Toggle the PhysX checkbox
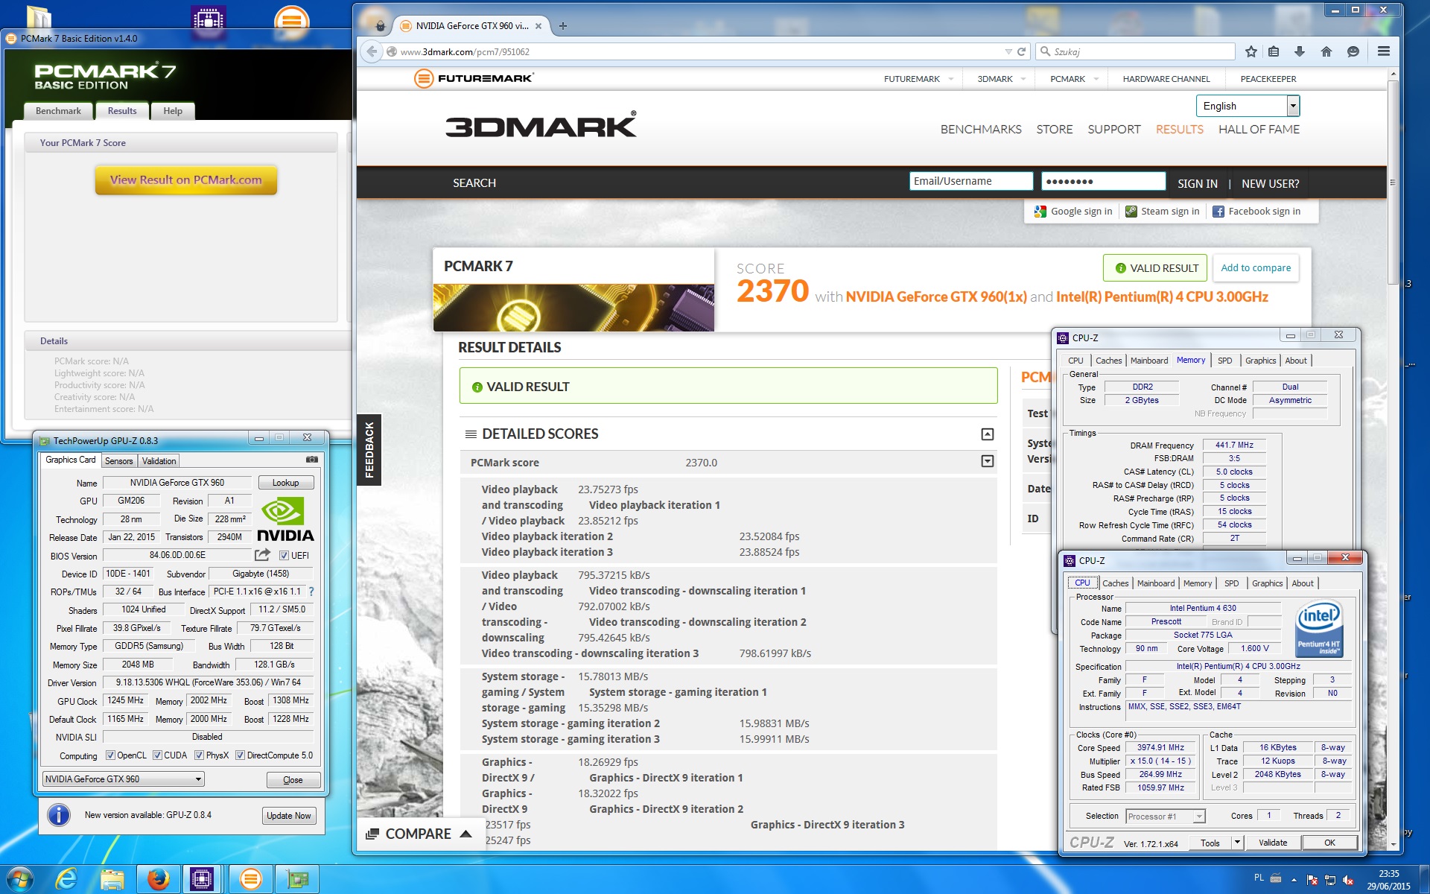Image resolution: width=1430 pixels, height=894 pixels. coord(199,755)
